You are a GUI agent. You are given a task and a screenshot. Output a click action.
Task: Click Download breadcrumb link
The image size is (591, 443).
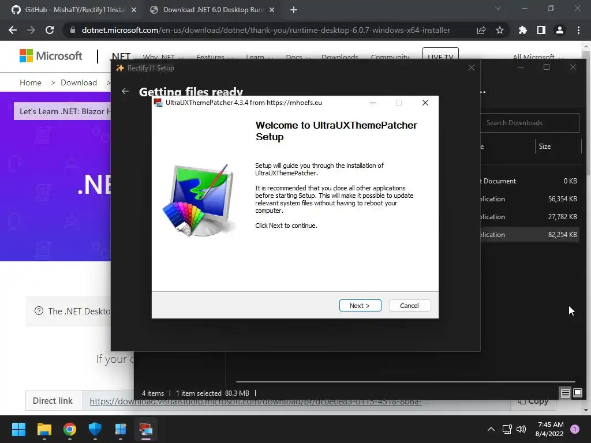[x=78, y=82]
